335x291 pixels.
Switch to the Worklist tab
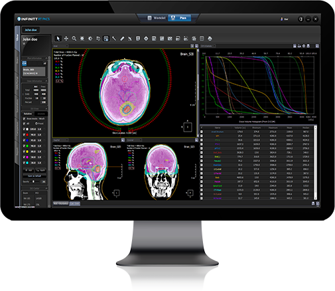pos(157,18)
